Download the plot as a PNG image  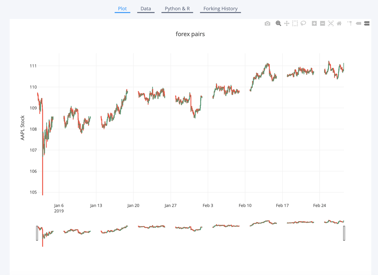click(x=267, y=23)
